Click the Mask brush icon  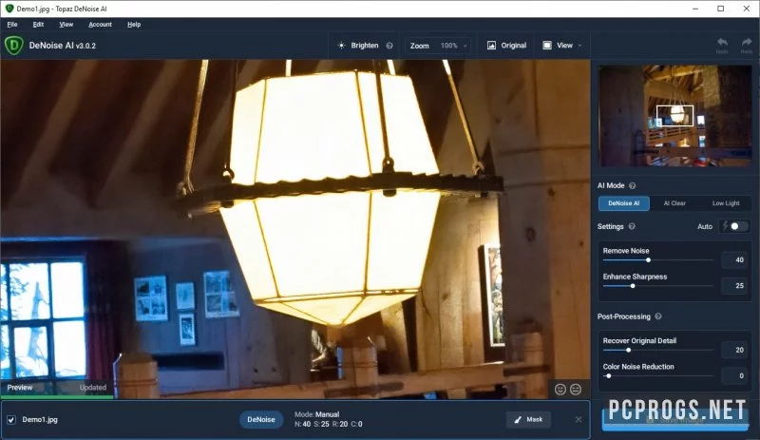tap(518, 420)
